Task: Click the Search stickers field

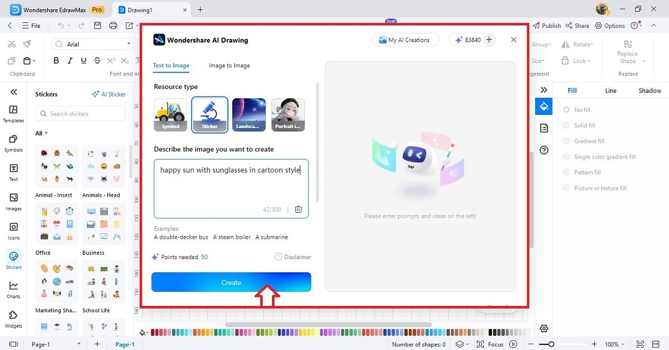Action: [80, 114]
